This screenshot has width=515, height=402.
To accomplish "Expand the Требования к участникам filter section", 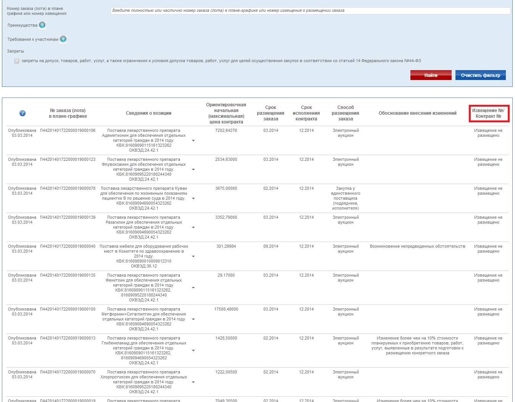I will (63, 39).
